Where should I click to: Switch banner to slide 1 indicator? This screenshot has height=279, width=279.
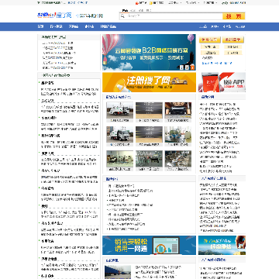pyautogui.click(x=181, y=67)
